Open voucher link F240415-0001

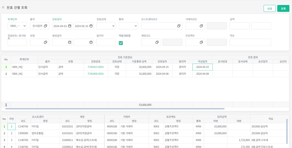tap(96, 67)
